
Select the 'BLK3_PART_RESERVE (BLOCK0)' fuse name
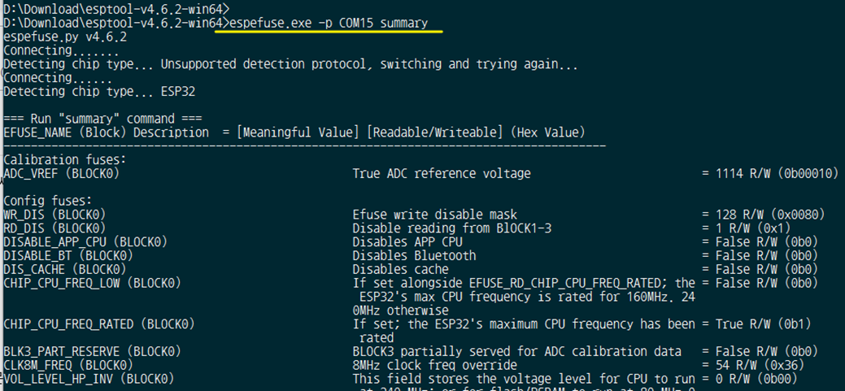pyautogui.click(x=92, y=351)
